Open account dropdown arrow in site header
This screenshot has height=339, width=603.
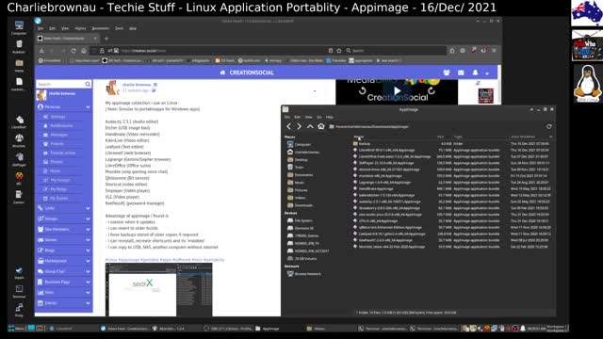(x=487, y=73)
